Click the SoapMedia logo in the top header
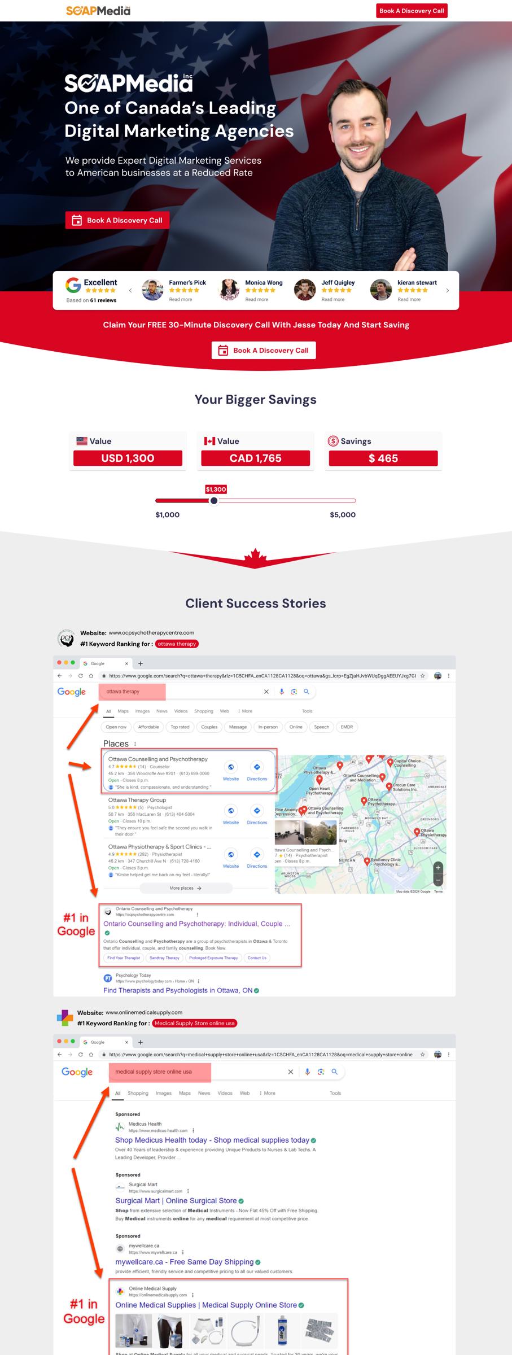512x1355 pixels. point(98,10)
